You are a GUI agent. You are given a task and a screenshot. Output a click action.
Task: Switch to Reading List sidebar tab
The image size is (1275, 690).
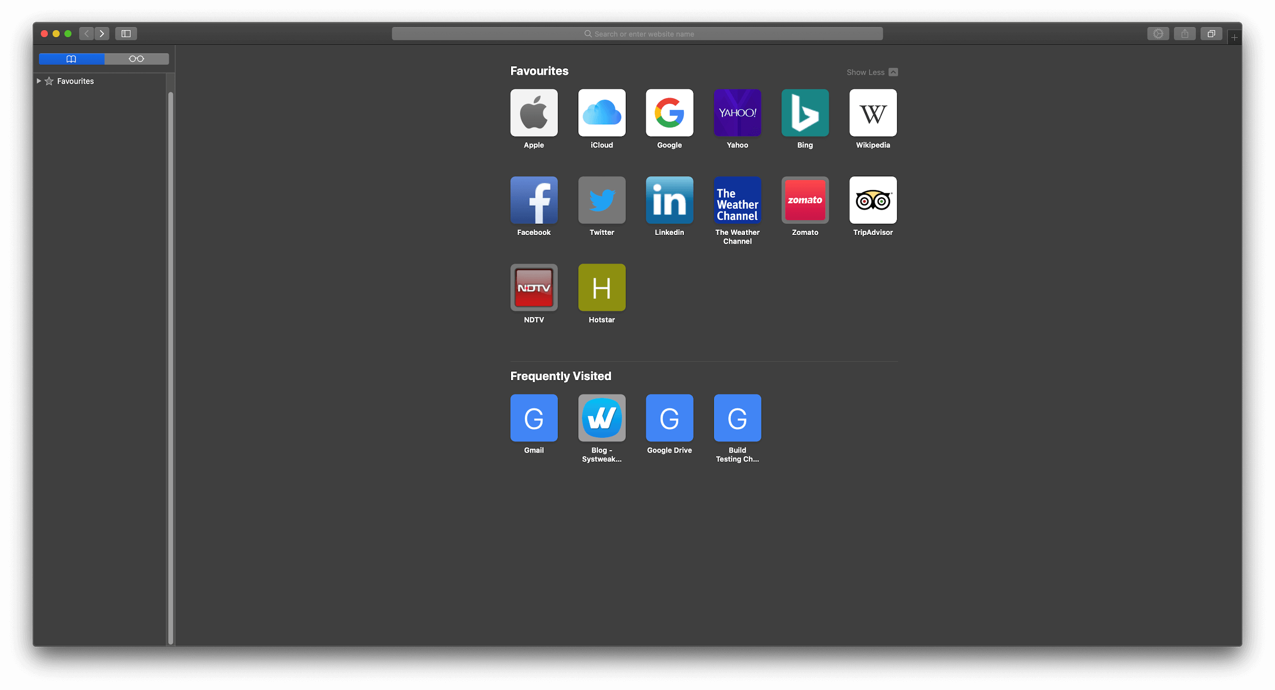coord(136,58)
